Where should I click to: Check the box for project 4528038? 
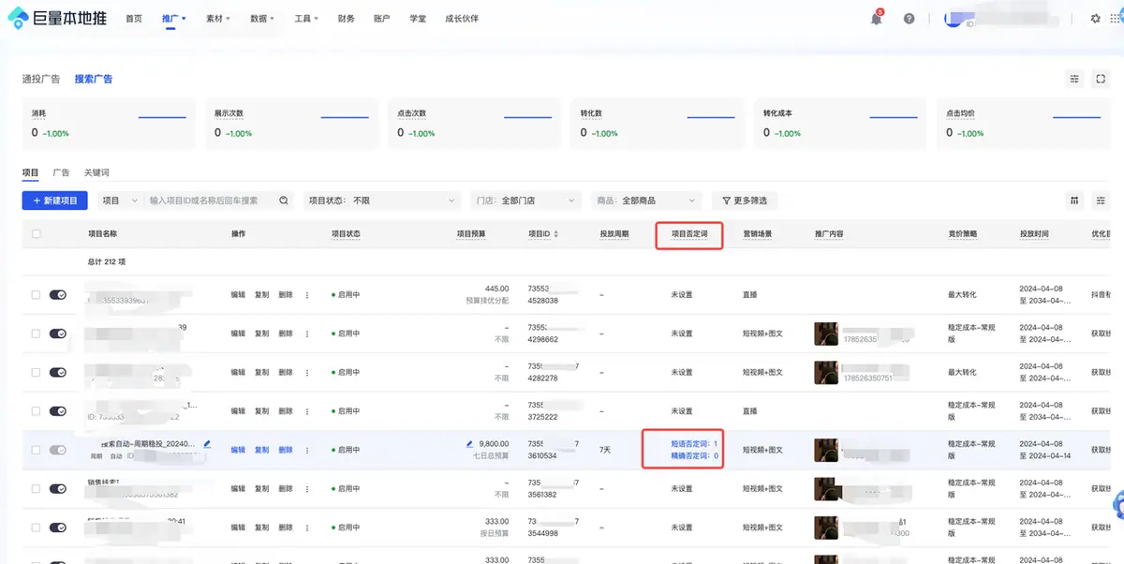pyautogui.click(x=37, y=294)
